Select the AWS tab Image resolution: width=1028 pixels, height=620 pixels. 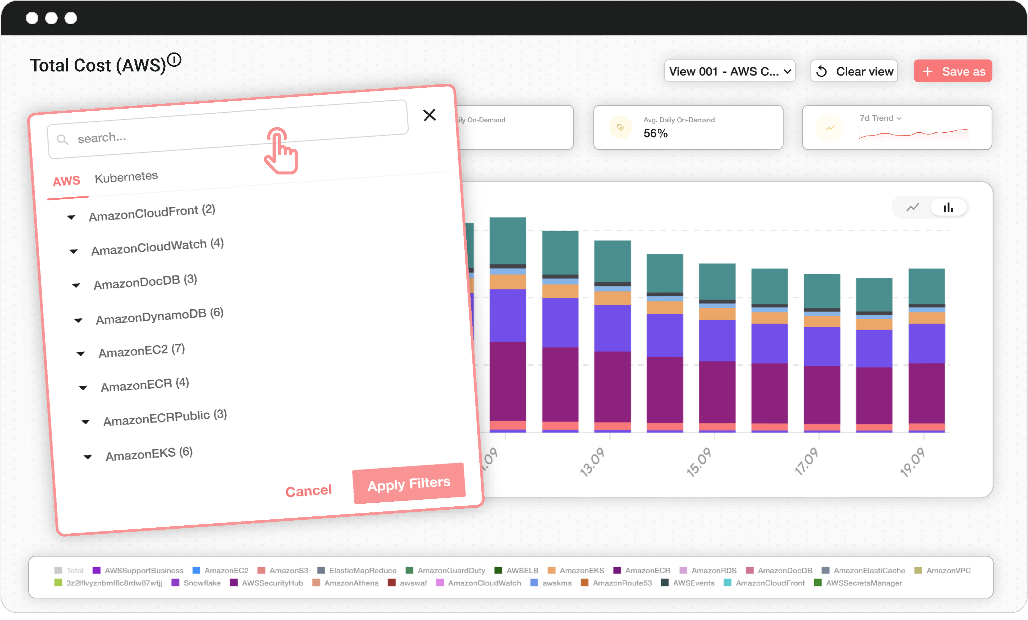66,181
